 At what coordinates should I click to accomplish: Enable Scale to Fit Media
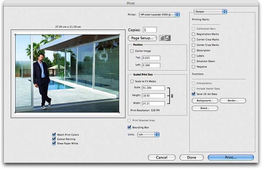pyautogui.click(x=132, y=81)
